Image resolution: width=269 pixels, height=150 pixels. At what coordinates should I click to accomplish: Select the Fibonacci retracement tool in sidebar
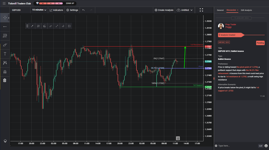pyautogui.click(x=5, y=36)
